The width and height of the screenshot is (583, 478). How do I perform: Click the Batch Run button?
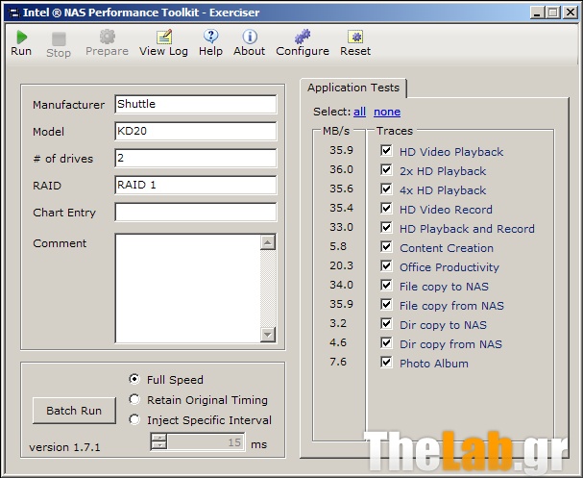tap(74, 411)
